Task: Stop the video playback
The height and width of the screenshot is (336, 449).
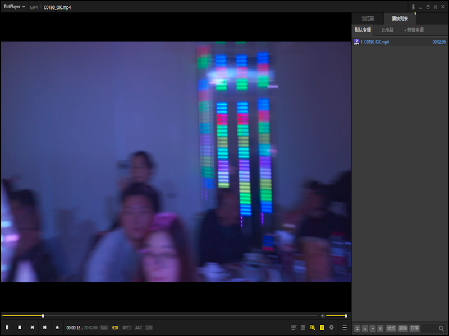Action: click(20, 328)
